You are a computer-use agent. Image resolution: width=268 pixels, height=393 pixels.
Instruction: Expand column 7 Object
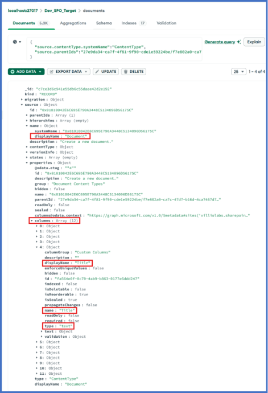(37, 353)
